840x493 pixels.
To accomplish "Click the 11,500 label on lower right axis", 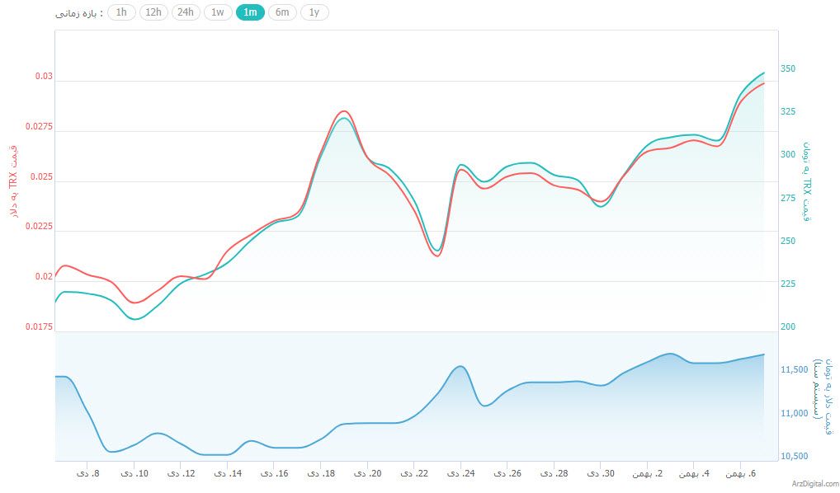I will [x=794, y=370].
